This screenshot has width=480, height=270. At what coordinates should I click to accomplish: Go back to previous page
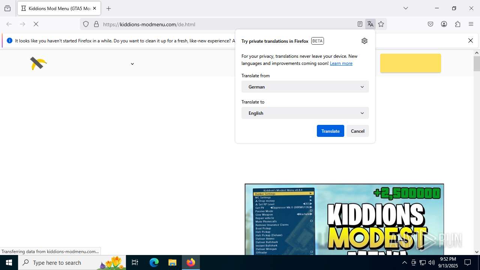click(9, 24)
